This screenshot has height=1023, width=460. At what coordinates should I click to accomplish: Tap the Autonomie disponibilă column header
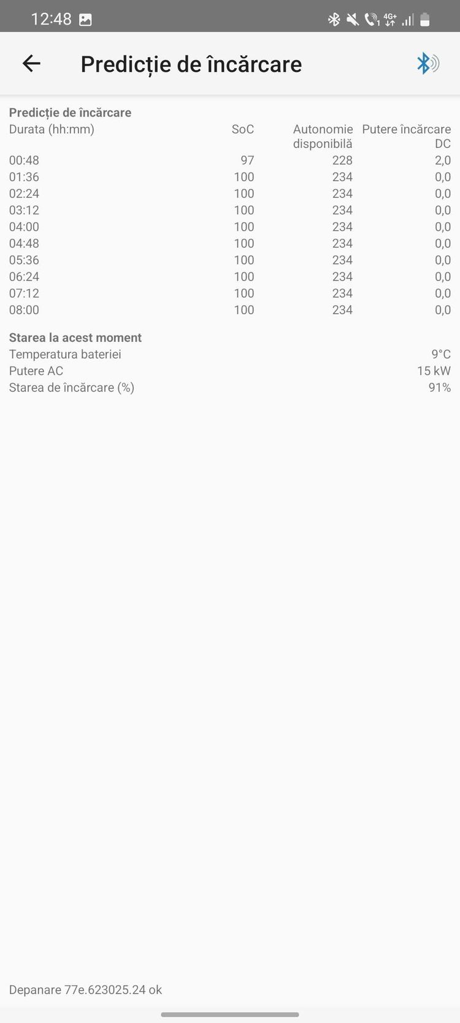click(323, 136)
